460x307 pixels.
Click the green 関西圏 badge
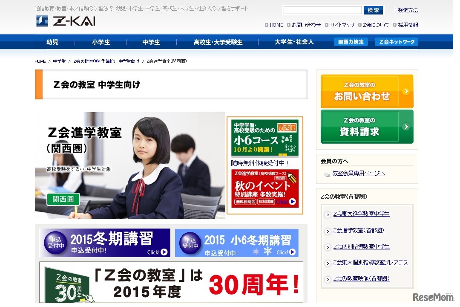pyautogui.click(x=63, y=199)
